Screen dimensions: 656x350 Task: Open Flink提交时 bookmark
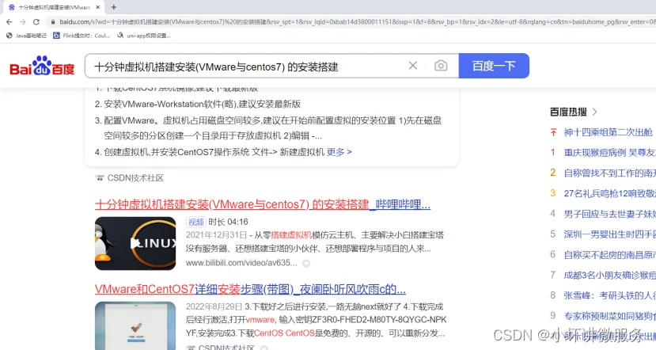pos(82,36)
